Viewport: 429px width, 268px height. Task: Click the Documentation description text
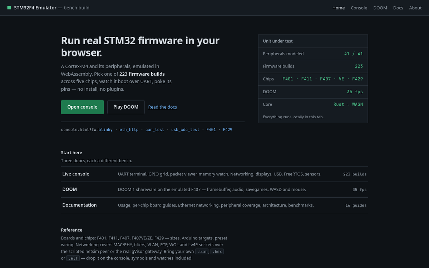[216, 205]
